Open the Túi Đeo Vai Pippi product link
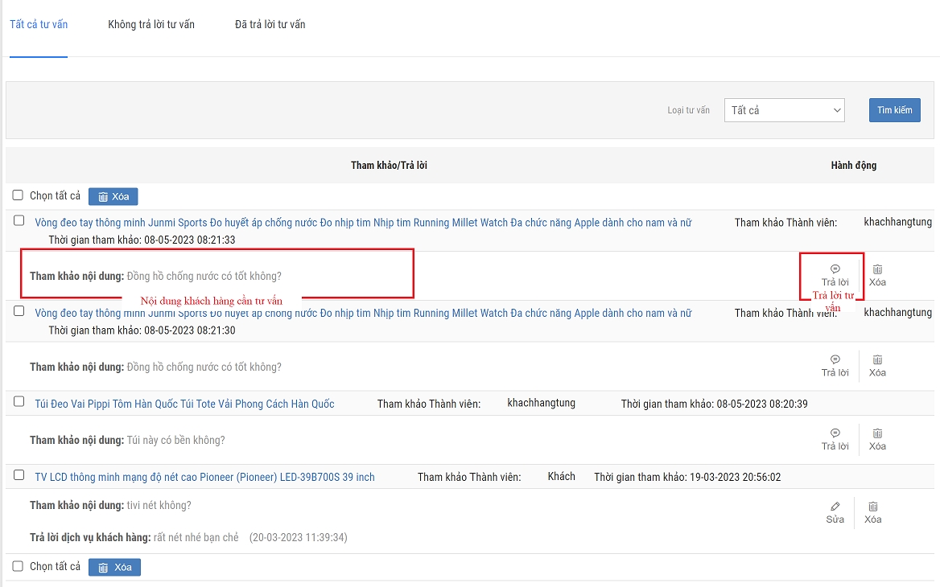940x587 pixels. click(x=184, y=404)
